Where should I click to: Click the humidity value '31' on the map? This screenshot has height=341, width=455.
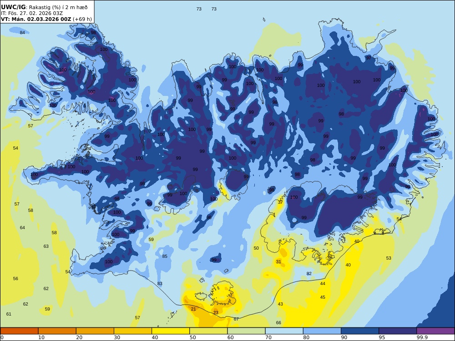point(278,261)
